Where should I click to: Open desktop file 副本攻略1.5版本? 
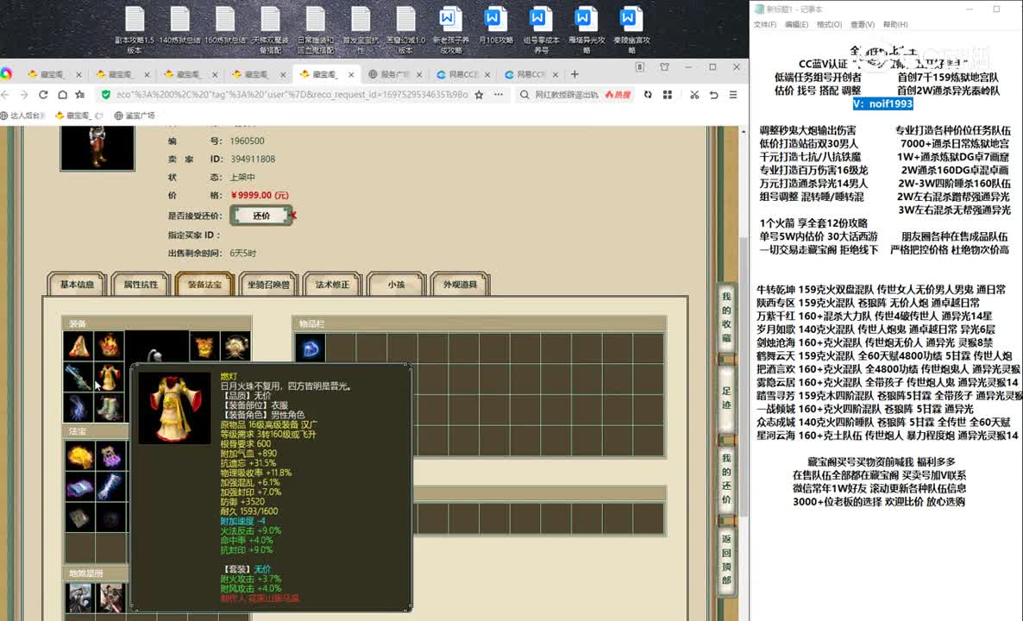tap(135, 29)
